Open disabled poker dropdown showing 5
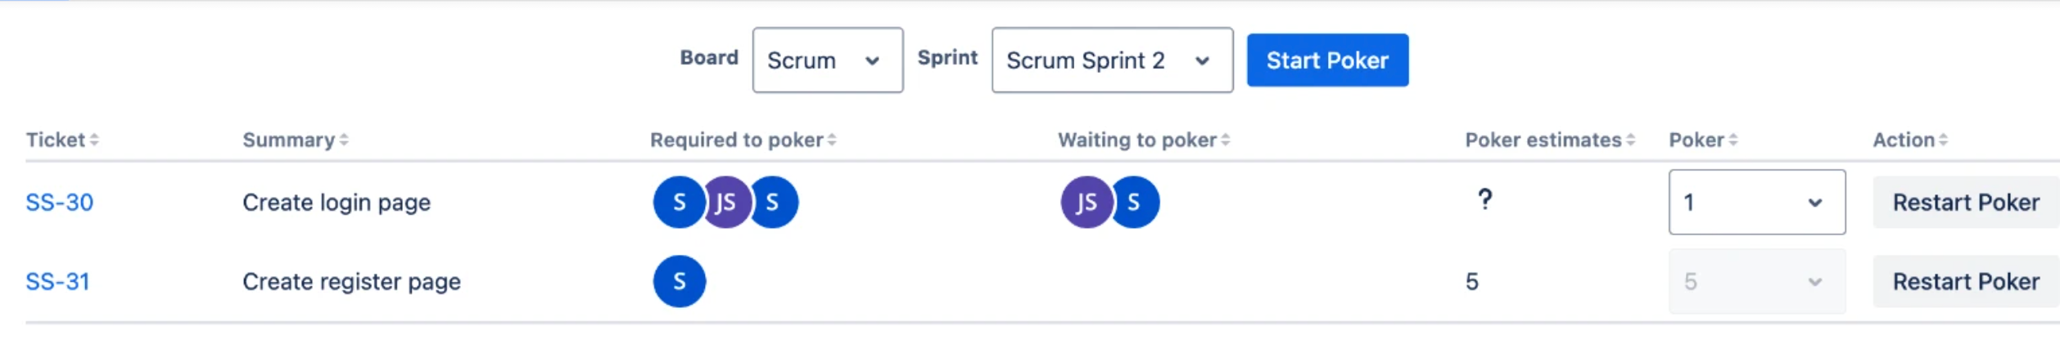Image resolution: width=2060 pixels, height=348 pixels. click(x=1757, y=281)
